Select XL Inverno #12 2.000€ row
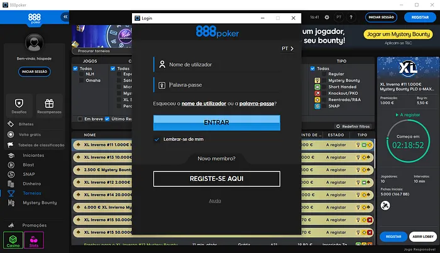The height and width of the screenshot is (253, 440). pyautogui.click(x=223, y=183)
